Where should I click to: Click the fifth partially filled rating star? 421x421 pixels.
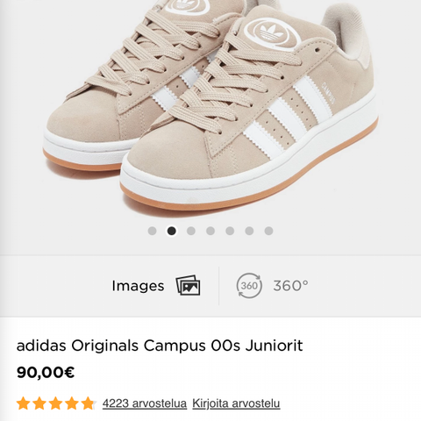click(88, 403)
